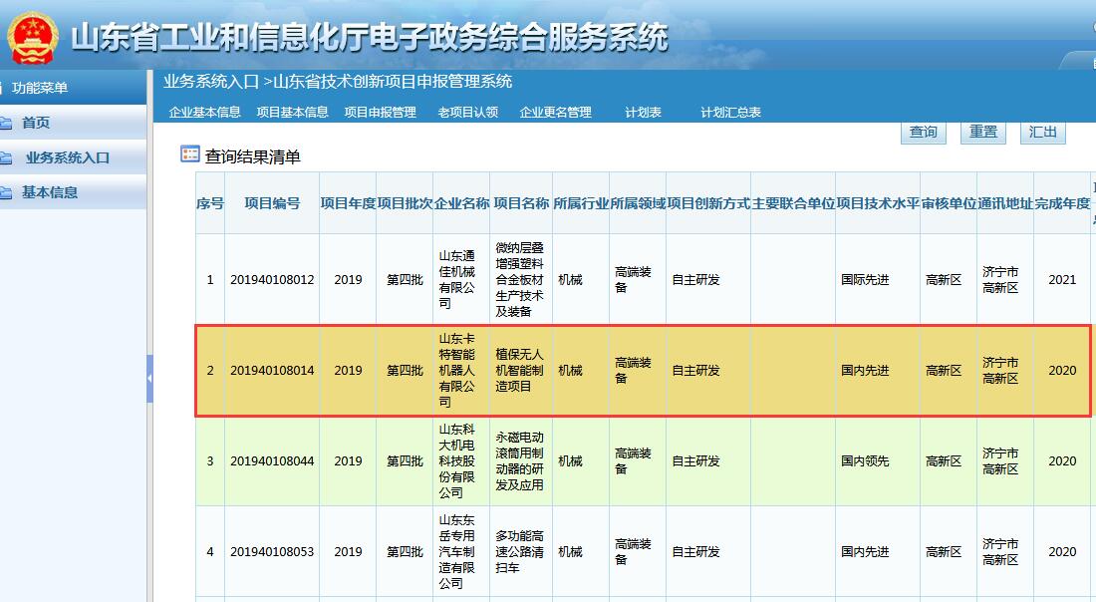This screenshot has height=602, width=1096.
Task: Click the 重置 button
Action: tap(982, 133)
